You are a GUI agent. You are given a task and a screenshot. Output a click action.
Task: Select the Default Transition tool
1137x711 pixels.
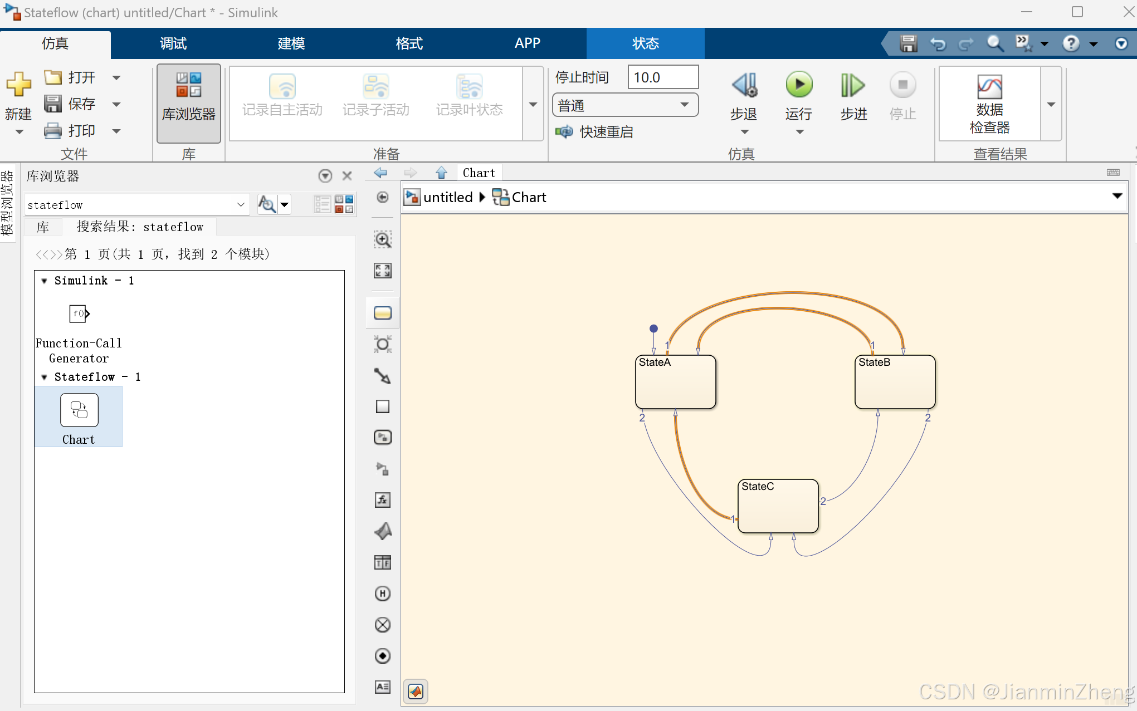coord(382,376)
